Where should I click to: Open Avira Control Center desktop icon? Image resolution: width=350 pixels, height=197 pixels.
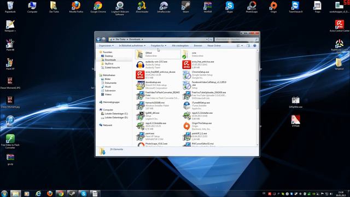coord(339,26)
